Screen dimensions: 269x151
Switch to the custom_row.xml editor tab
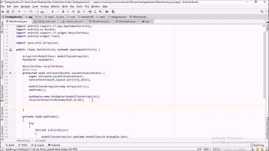pos(74,21)
